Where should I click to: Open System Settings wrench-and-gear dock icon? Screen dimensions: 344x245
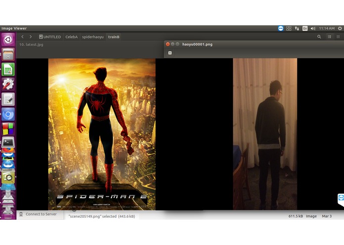point(8,84)
